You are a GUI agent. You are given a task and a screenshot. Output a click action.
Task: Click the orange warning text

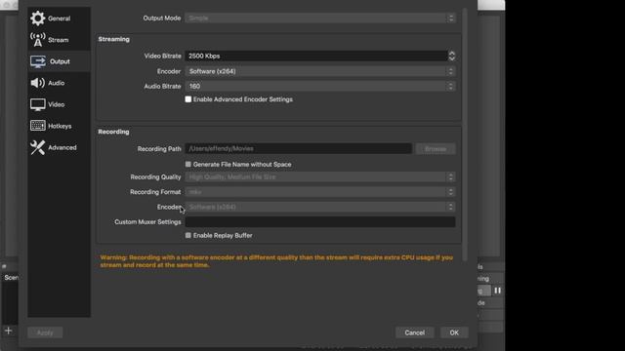coord(276,261)
